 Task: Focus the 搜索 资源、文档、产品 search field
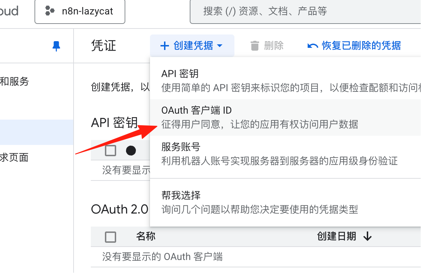click(x=305, y=12)
